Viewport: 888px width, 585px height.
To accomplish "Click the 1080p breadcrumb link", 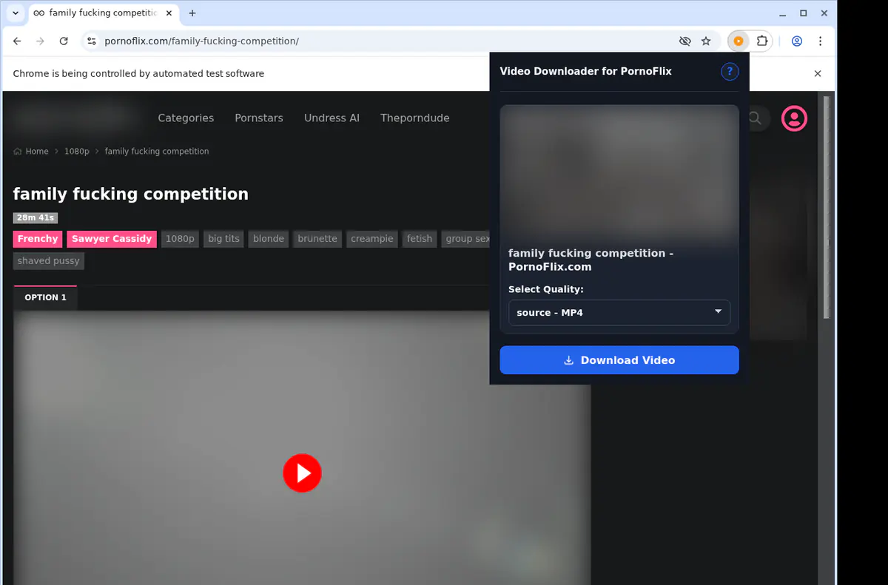I will pos(76,151).
